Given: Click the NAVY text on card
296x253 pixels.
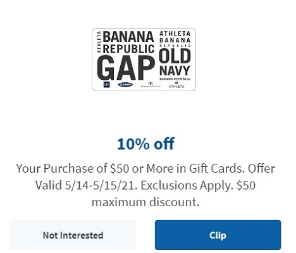Looking at the screenshot, I should pyautogui.click(x=175, y=71).
